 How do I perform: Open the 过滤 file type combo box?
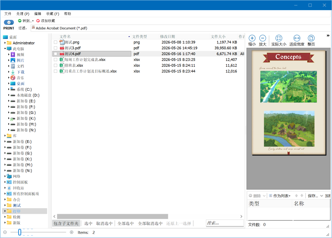181,28
